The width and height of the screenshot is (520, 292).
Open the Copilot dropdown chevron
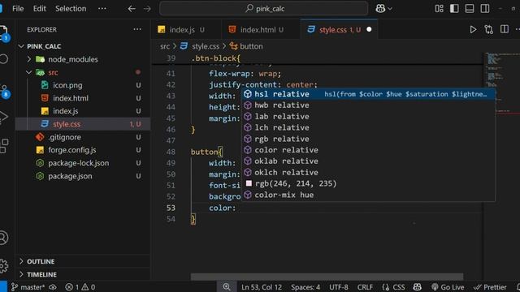pyautogui.click(x=390, y=9)
